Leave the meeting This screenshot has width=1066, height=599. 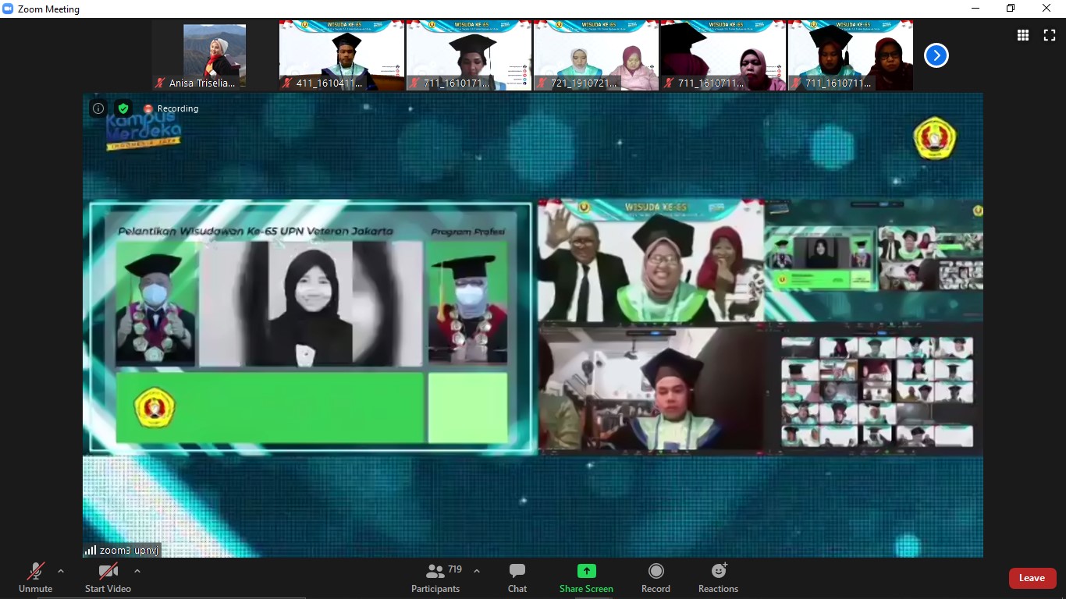click(x=1032, y=578)
